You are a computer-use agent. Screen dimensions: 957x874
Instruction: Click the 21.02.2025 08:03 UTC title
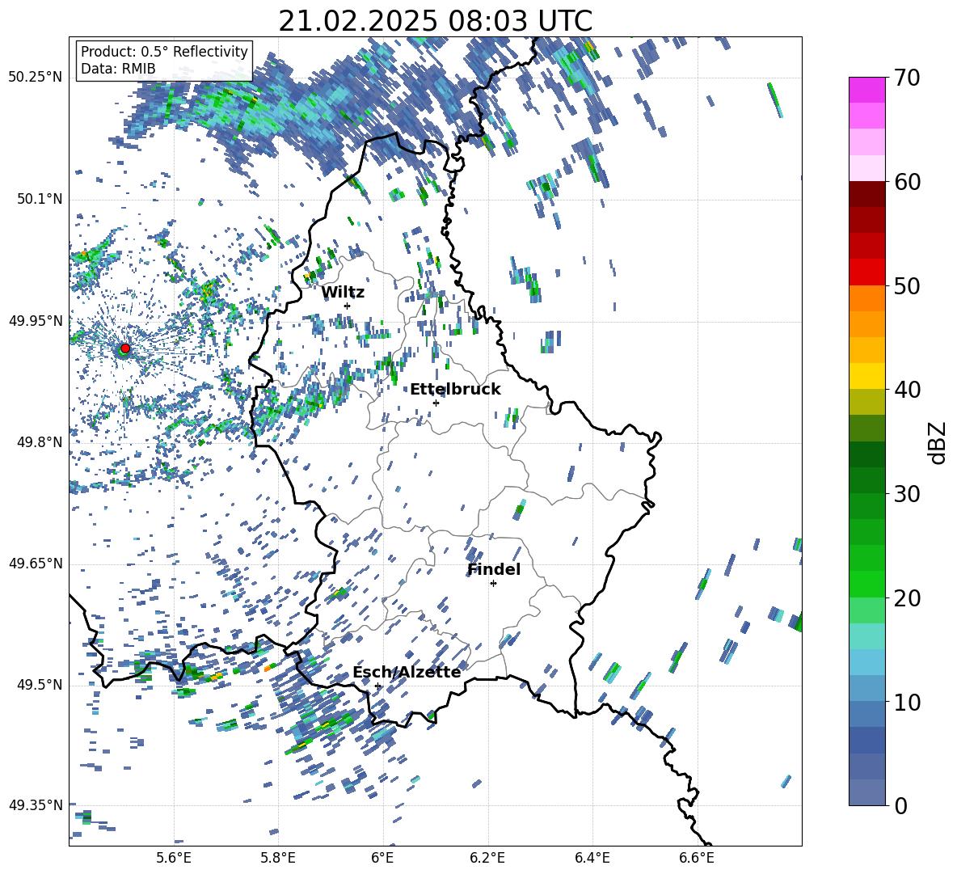pyautogui.click(x=435, y=22)
